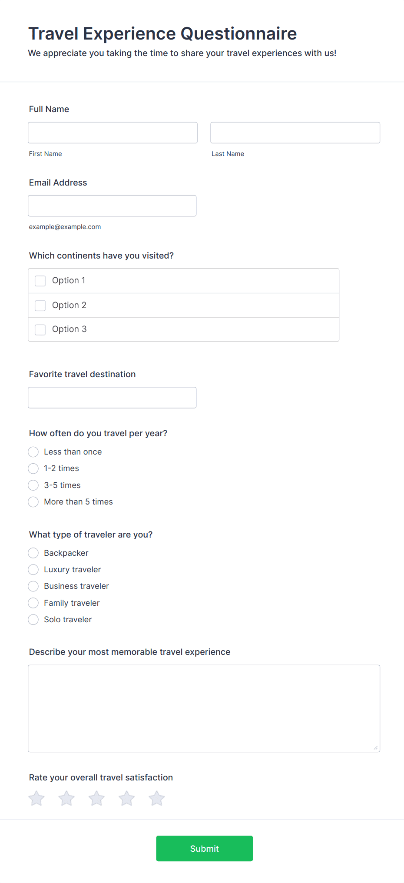Screen dimensions: 404x883
Task: Select the Family traveler radio button
Action: [x=33, y=603]
